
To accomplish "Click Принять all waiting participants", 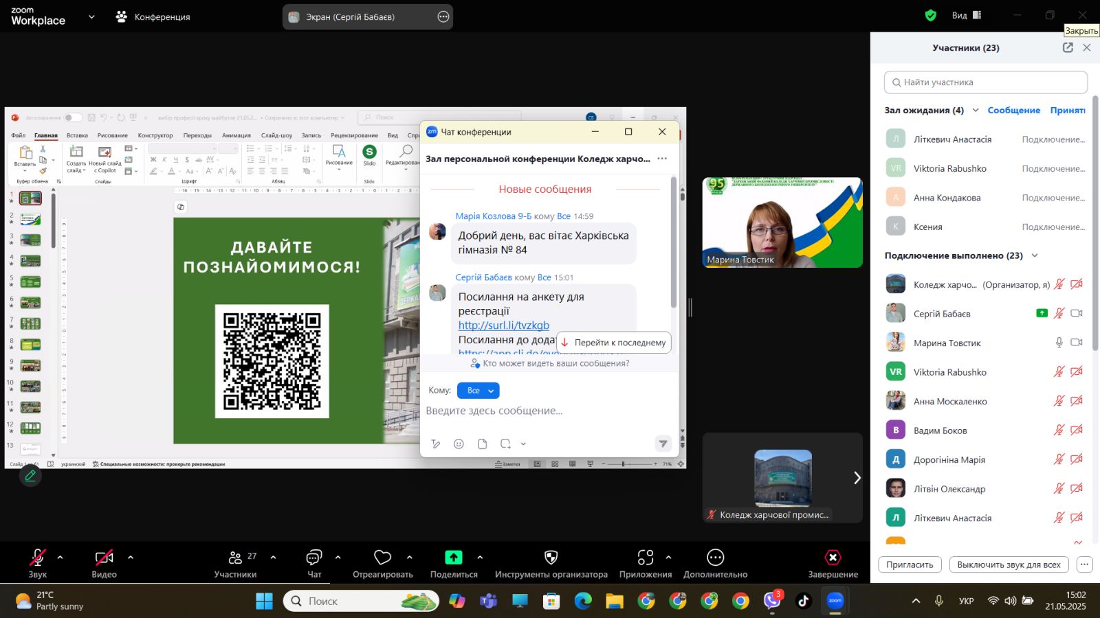I will [x=1068, y=110].
